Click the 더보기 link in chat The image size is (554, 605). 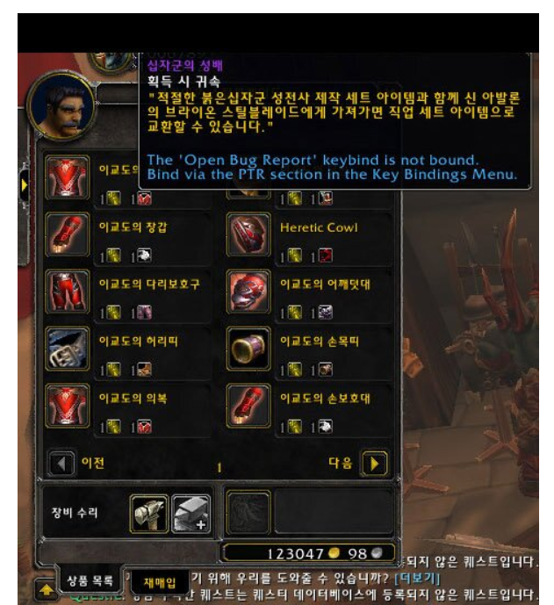click(x=417, y=578)
